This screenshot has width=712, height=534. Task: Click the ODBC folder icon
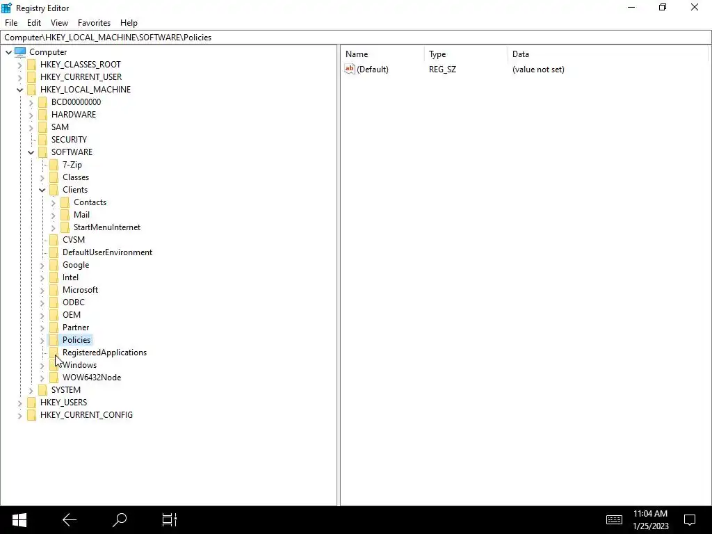pyautogui.click(x=54, y=302)
